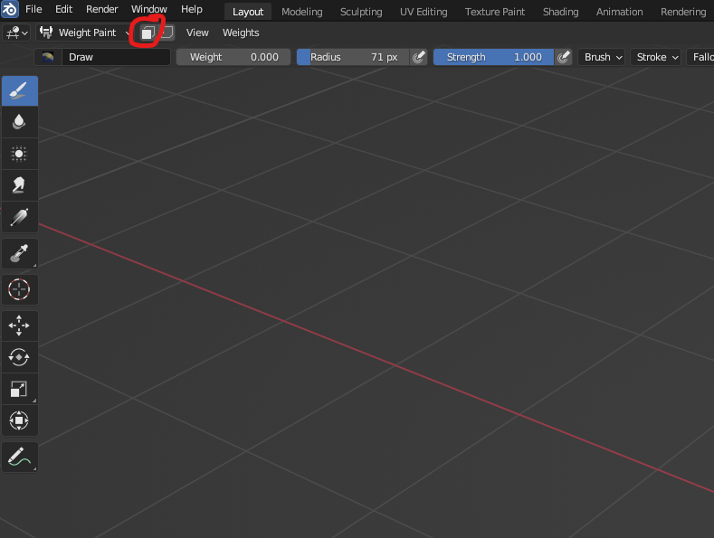Select the Average tool
Viewport: 714px width, 538px height.
tap(20, 154)
